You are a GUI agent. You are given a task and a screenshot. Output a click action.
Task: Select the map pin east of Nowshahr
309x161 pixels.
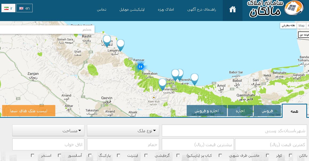194,79
